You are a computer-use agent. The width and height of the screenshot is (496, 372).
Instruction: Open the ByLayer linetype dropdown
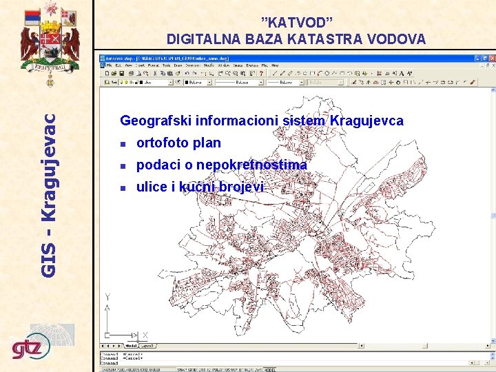pyautogui.click(x=261, y=82)
